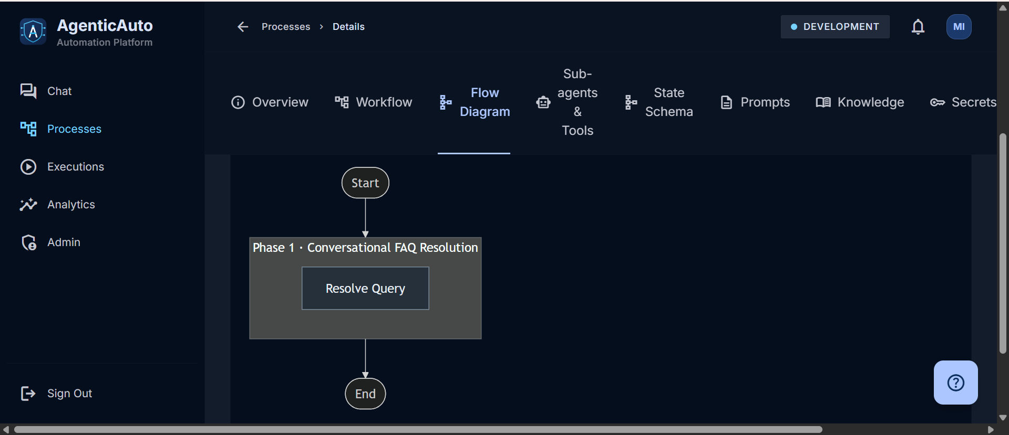The height and width of the screenshot is (435, 1009).
Task: Click the Workflow tab's tree icon
Action: (x=342, y=102)
